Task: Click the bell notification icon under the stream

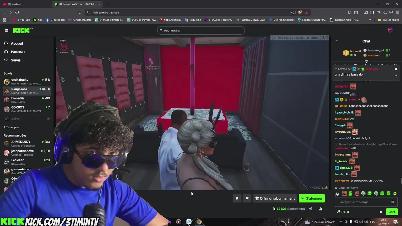Action: pyautogui.click(x=237, y=198)
